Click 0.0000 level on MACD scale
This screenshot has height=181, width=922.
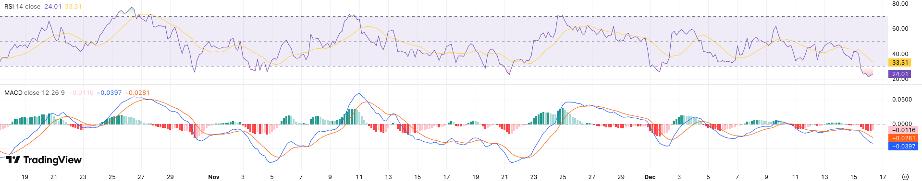(x=902, y=124)
